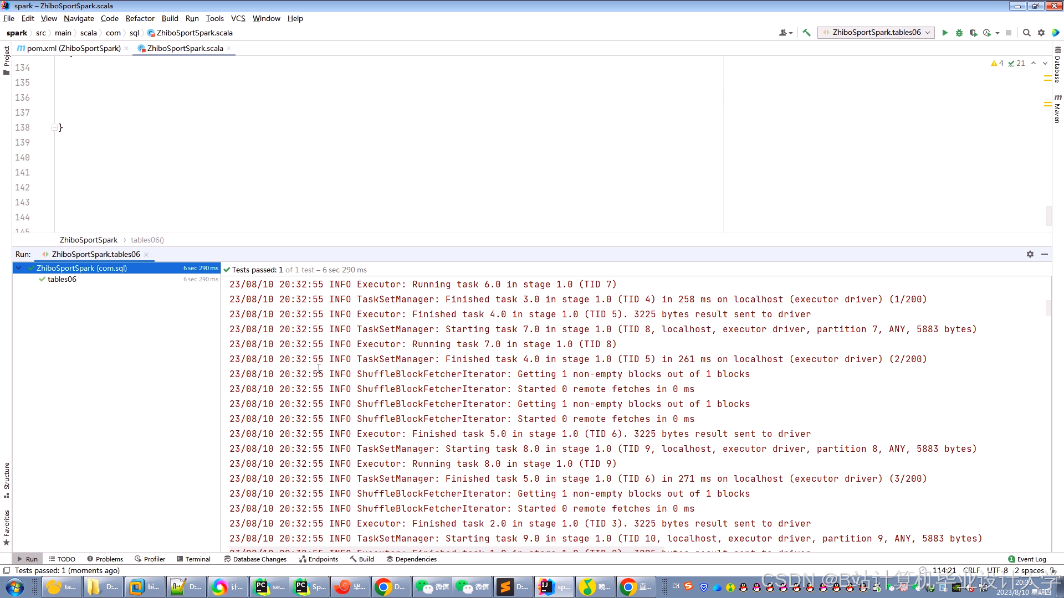
Task: Click the green Run button in the toolbar
Action: pyautogui.click(x=945, y=33)
